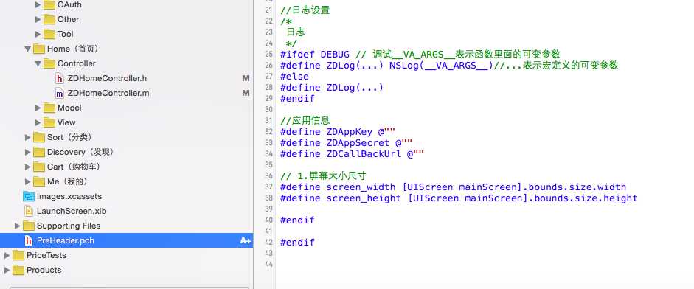Click the Cart（购物车）folder icon
This screenshot has width=694, height=289.
39,167
